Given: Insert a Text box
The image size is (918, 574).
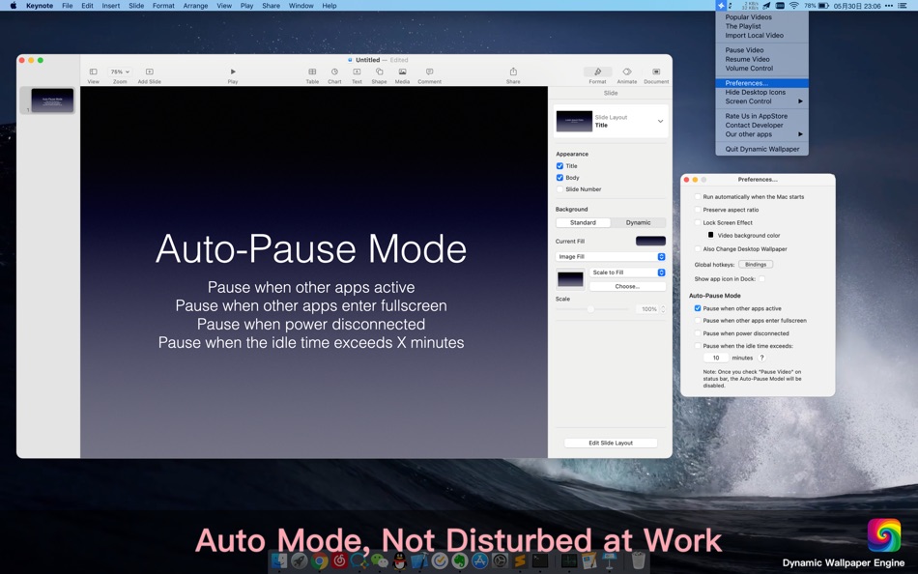Looking at the screenshot, I should click(356, 72).
